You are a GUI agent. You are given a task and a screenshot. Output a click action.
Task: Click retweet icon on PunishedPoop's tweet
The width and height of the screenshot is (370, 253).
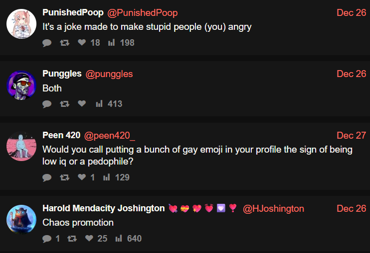[x=64, y=43]
